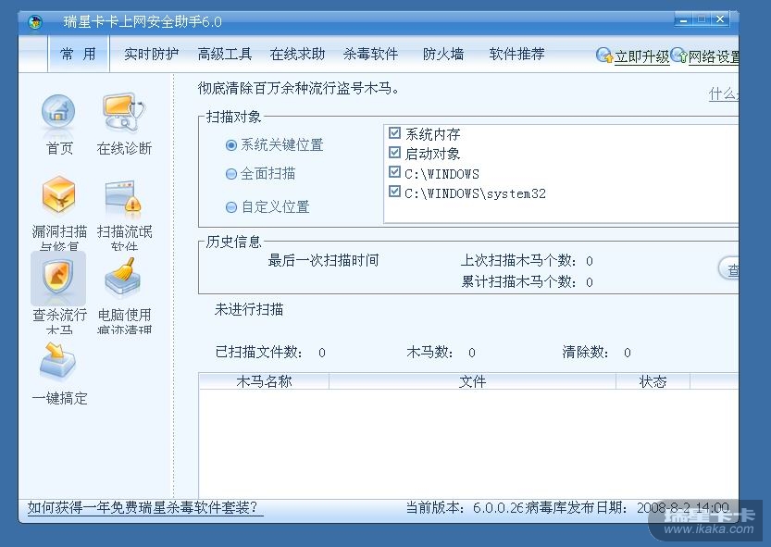Switch to the 常用 tab
The image size is (771, 547).
pos(78,54)
